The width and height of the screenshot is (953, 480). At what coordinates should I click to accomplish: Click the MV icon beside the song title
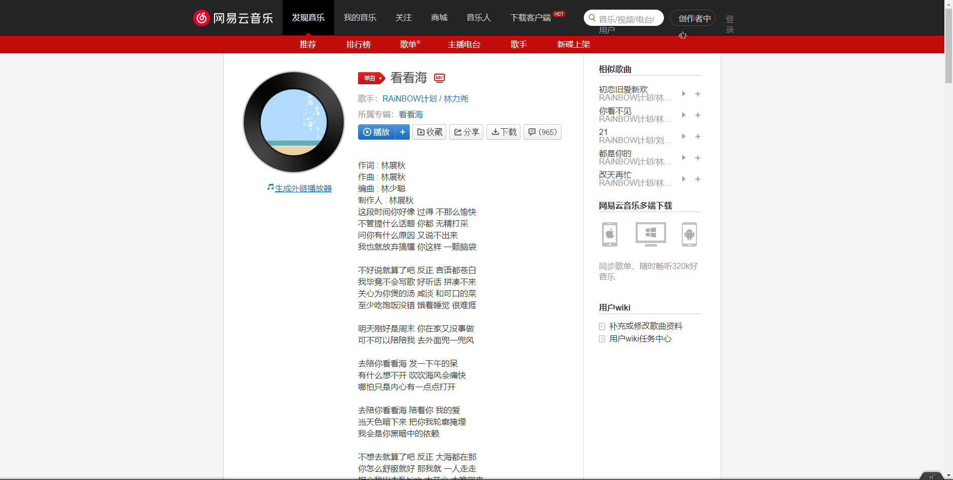[439, 78]
